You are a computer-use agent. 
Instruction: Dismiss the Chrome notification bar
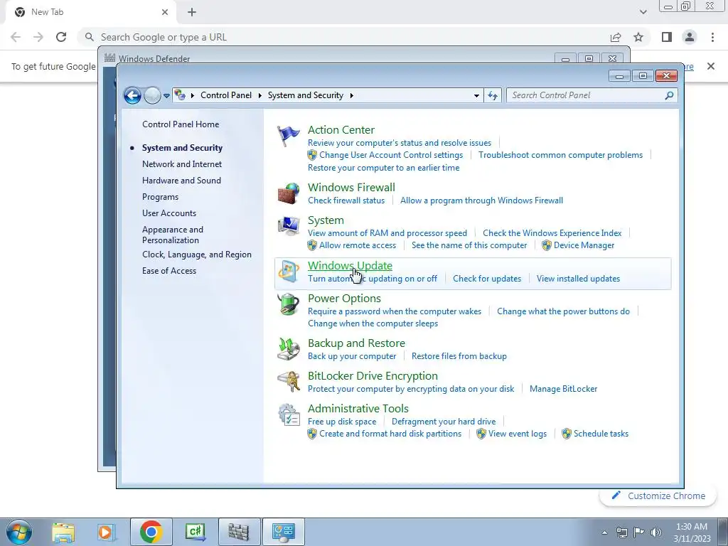click(x=711, y=66)
